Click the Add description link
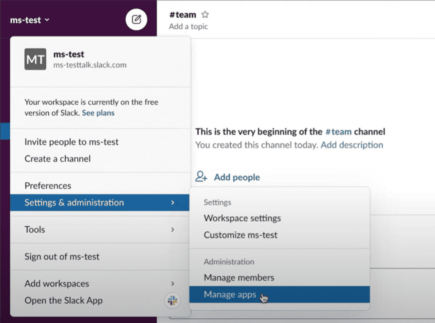Image resolution: width=435 pixels, height=323 pixels. pos(352,145)
